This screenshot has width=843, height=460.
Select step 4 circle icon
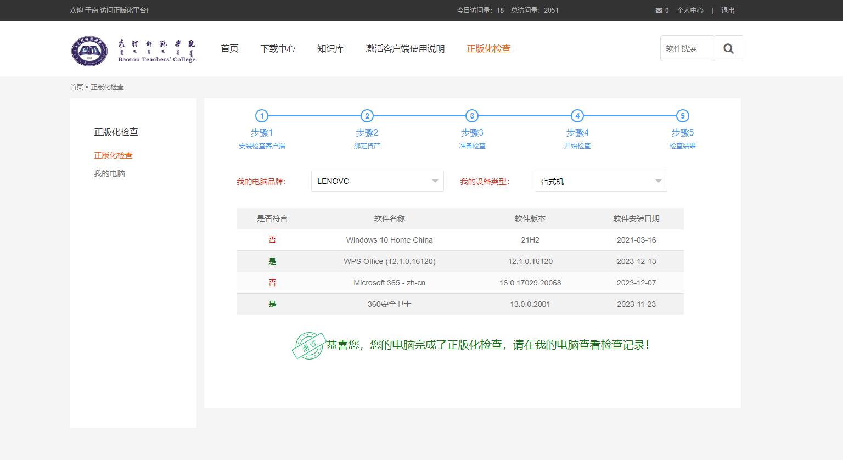577,116
